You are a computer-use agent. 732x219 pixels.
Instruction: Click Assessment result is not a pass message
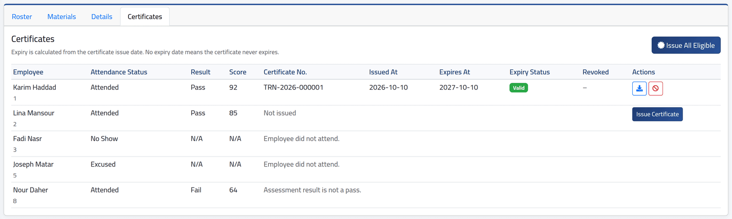point(312,190)
